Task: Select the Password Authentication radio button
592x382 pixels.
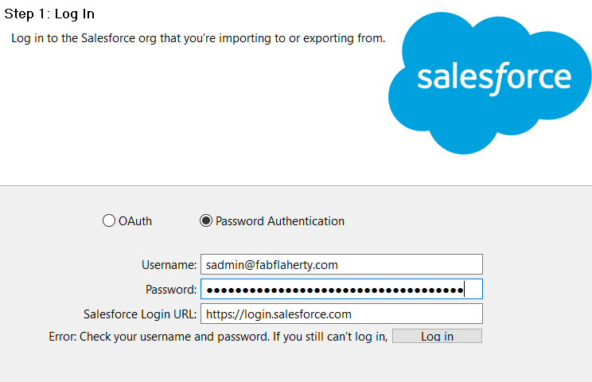Action: (x=206, y=220)
